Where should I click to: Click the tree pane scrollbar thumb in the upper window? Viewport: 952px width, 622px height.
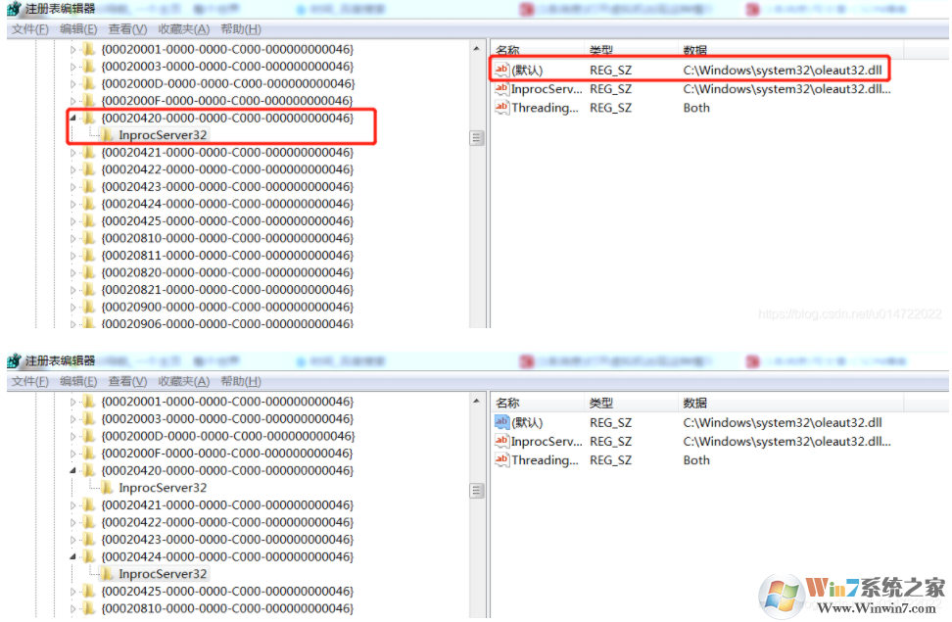click(477, 138)
